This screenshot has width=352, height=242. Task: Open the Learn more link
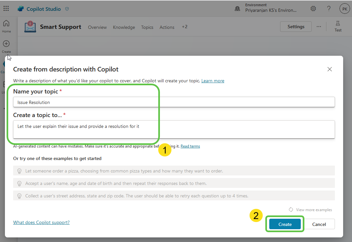point(213,81)
